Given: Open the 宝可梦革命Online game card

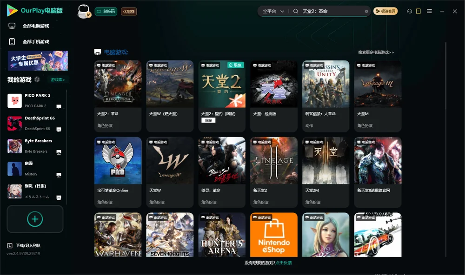Looking at the screenshot, I should point(118,172).
